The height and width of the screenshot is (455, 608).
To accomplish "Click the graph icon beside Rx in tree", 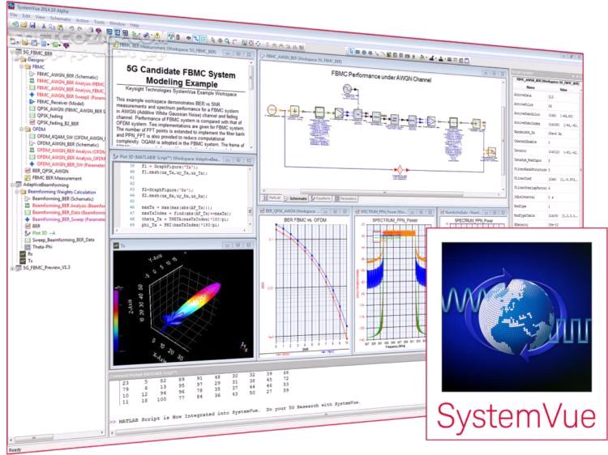I will pyautogui.click(x=23, y=253).
